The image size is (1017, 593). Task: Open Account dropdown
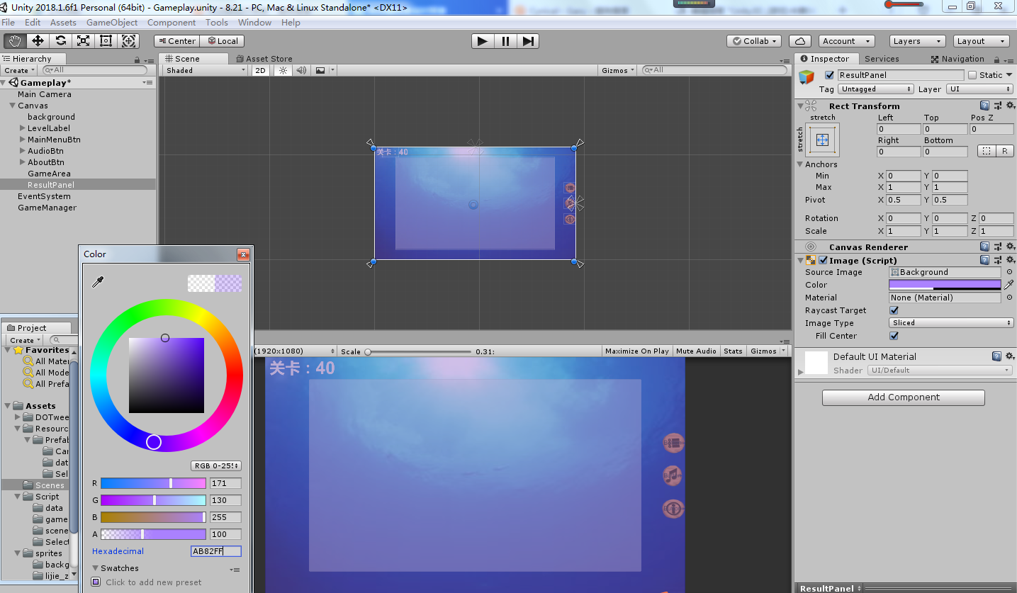coord(846,41)
